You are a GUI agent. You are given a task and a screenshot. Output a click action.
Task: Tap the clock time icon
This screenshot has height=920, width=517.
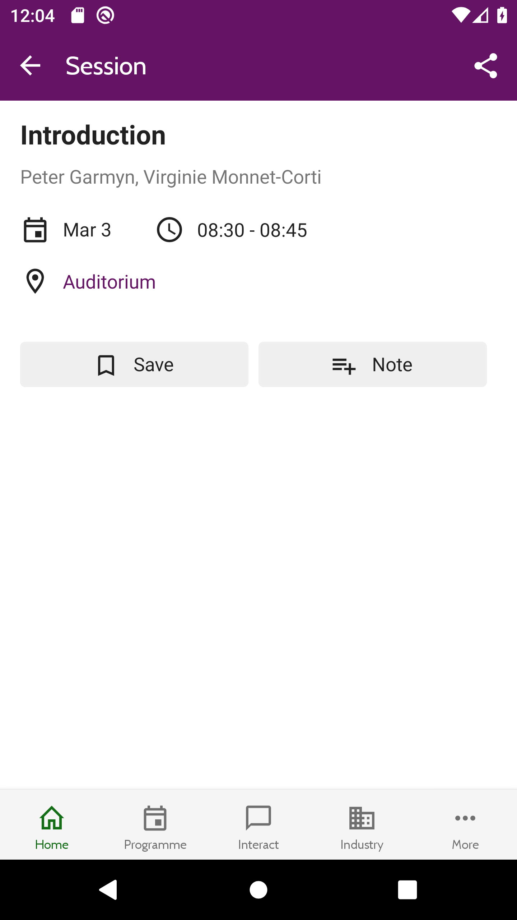click(169, 230)
